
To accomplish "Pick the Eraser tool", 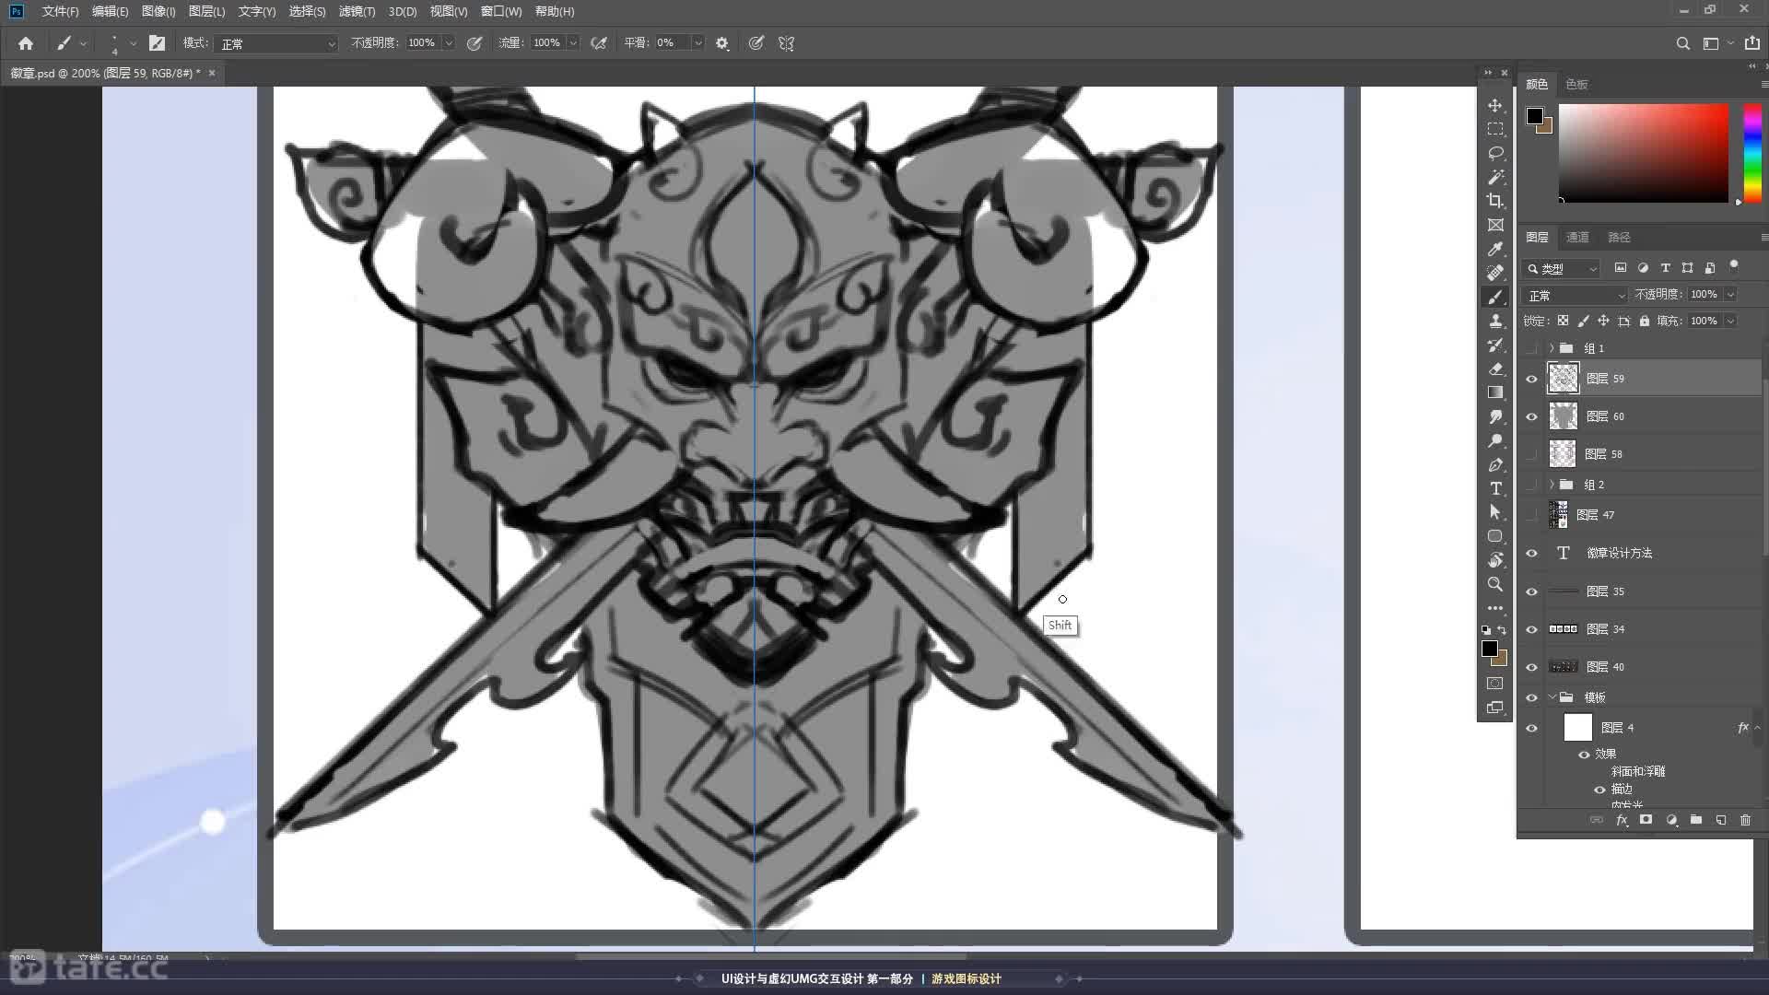I will point(1495,369).
